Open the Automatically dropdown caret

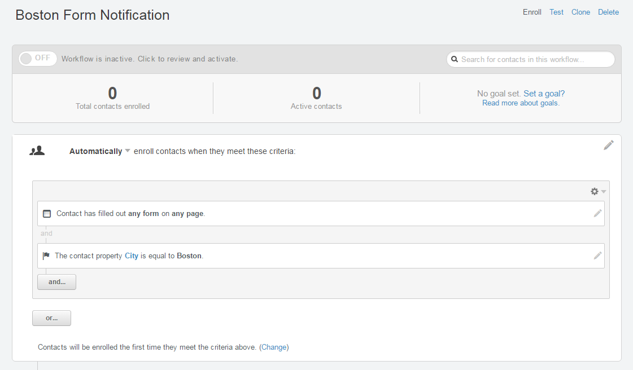tap(128, 151)
